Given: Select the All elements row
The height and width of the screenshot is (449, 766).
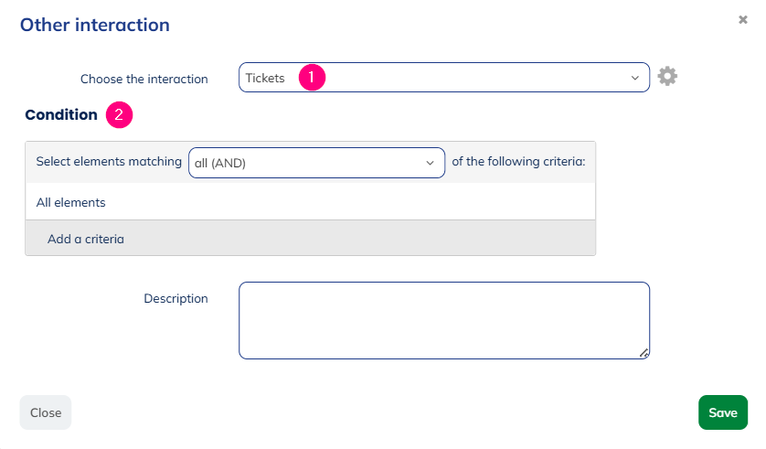Looking at the screenshot, I should click(x=71, y=202).
